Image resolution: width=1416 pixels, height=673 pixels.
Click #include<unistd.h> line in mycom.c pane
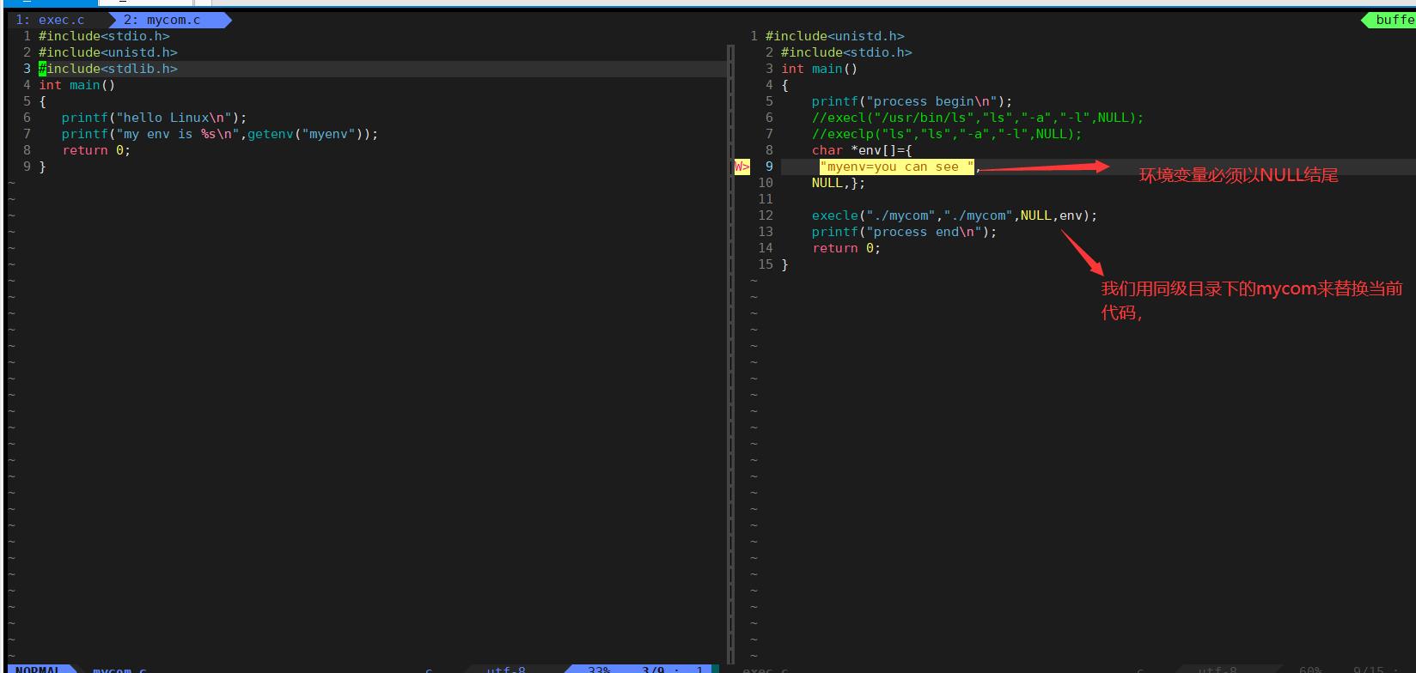coord(108,52)
